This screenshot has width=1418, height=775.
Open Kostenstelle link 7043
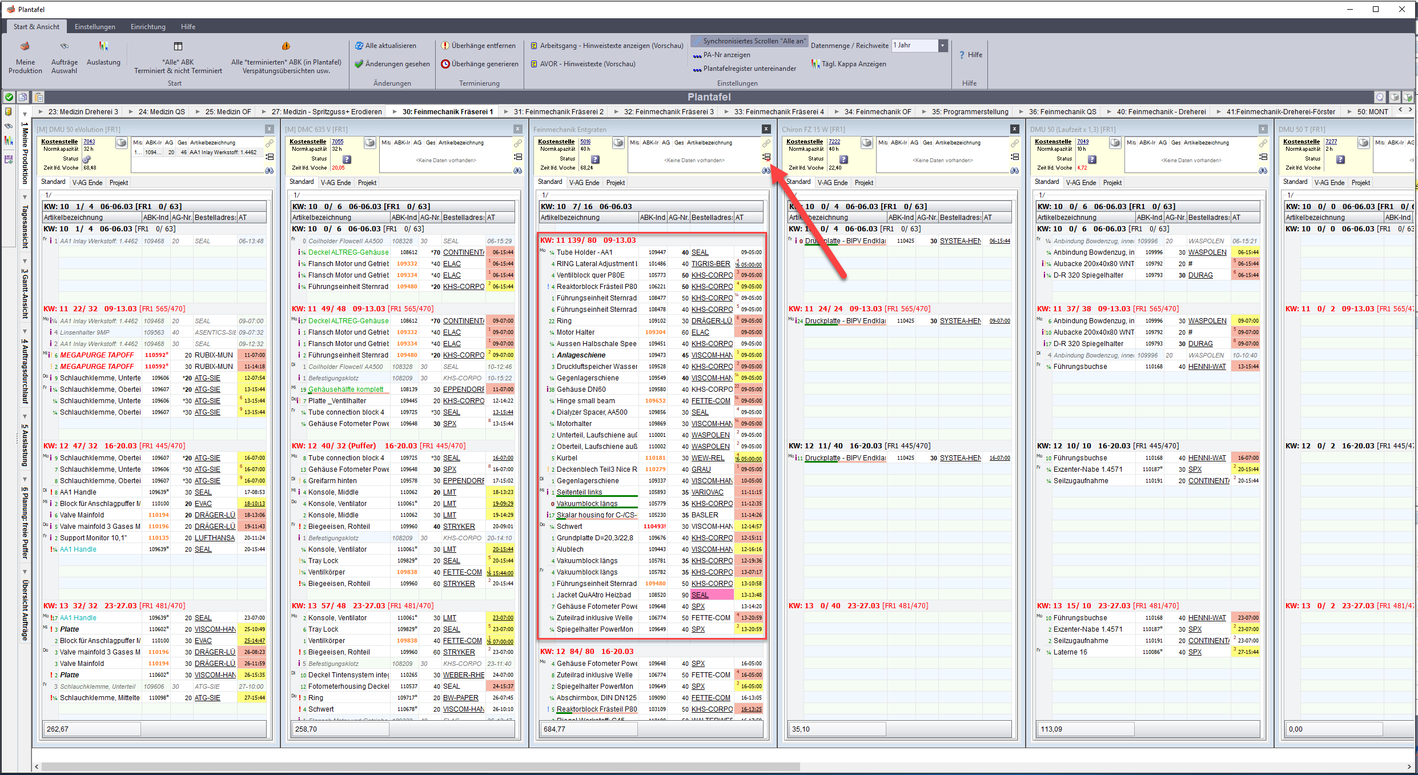[89, 142]
